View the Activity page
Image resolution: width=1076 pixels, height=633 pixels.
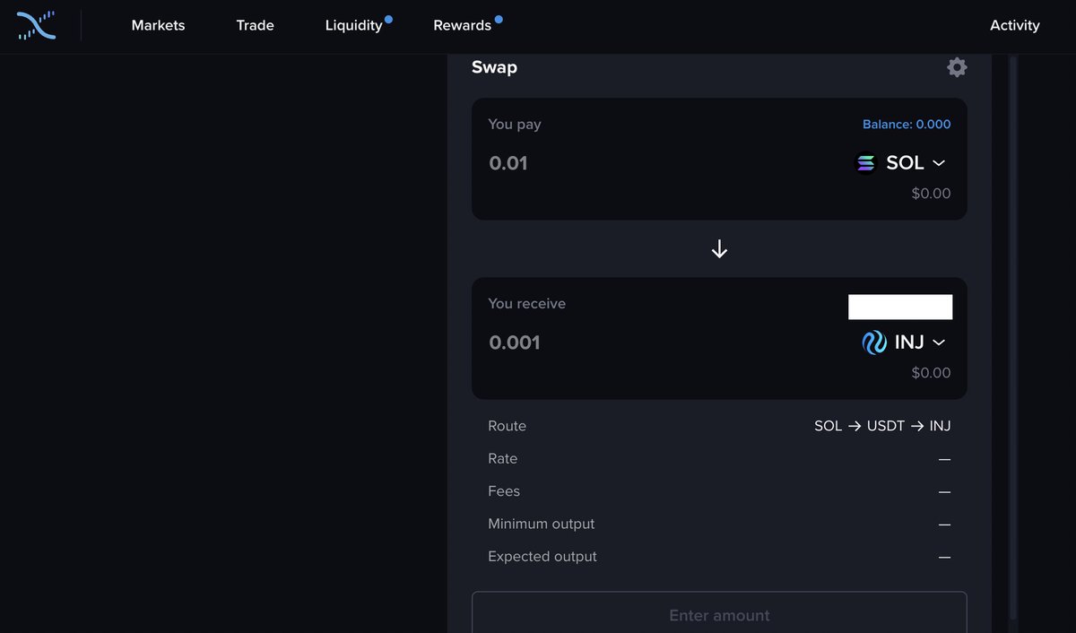pyautogui.click(x=1014, y=25)
